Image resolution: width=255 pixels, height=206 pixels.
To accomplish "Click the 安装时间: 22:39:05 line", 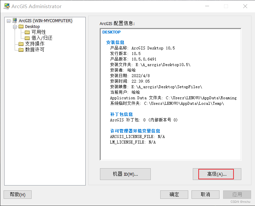I will [x=130, y=81].
